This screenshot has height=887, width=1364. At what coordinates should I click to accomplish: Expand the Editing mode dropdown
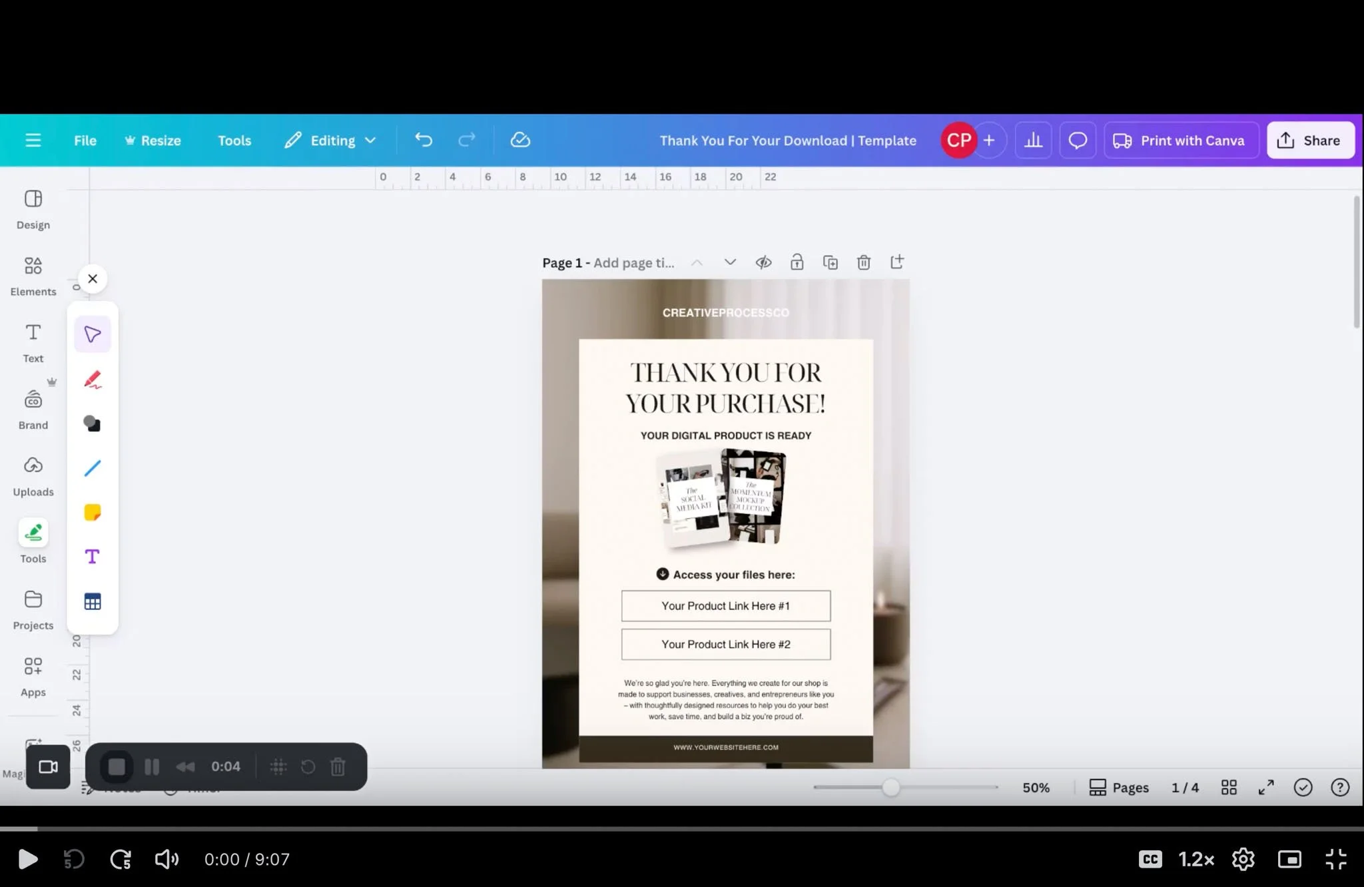coord(330,141)
